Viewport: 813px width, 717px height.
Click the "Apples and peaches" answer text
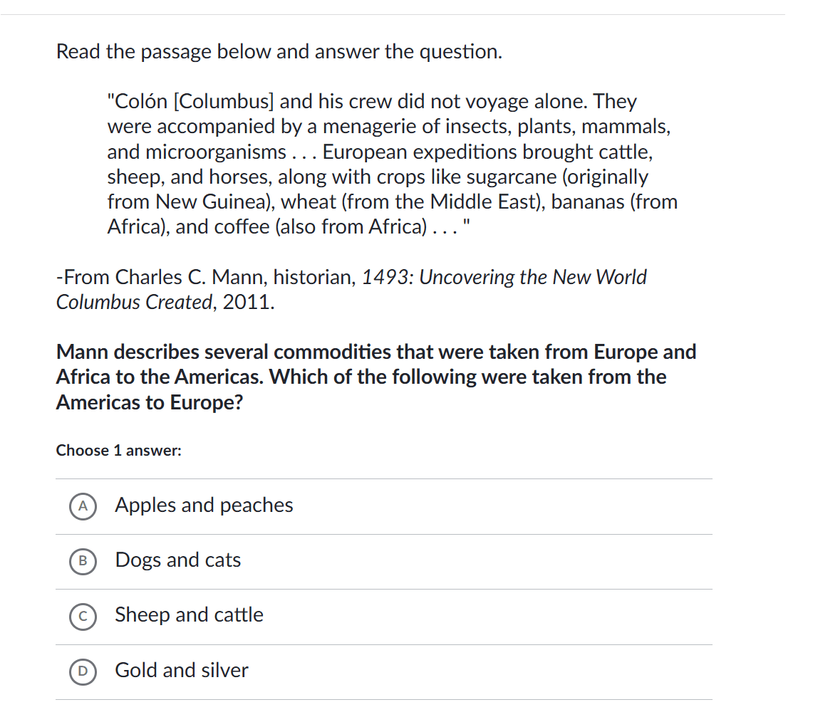click(x=204, y=506)
